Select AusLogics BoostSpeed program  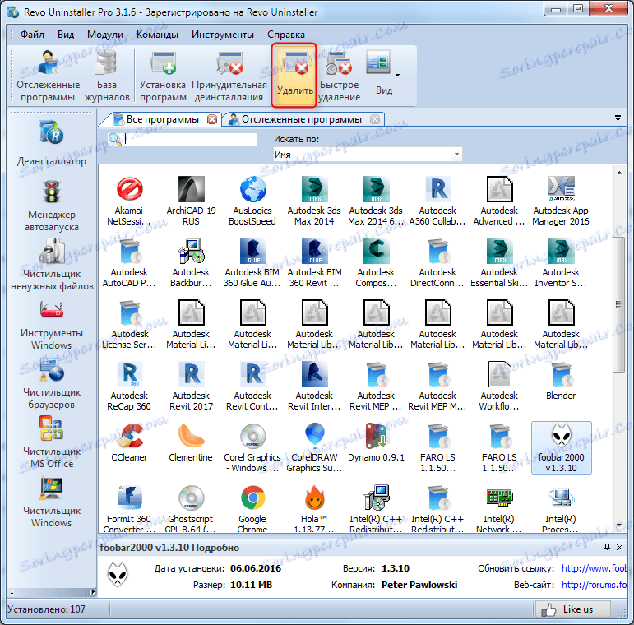point(252,201)
